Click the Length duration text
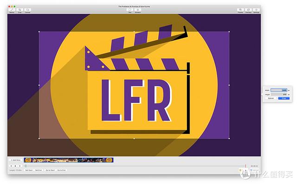This screenshot has width=297, height=184. tap(15, 170)
